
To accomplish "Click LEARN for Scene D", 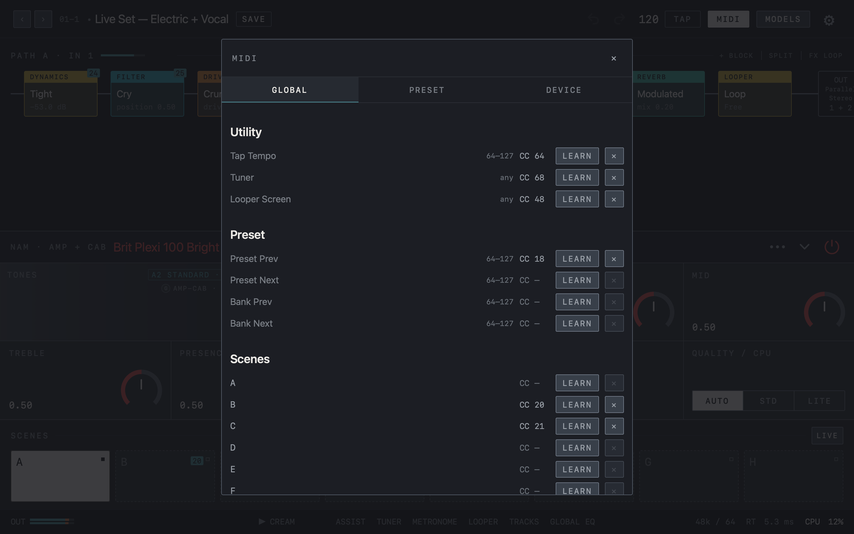I will click(577, 448).
